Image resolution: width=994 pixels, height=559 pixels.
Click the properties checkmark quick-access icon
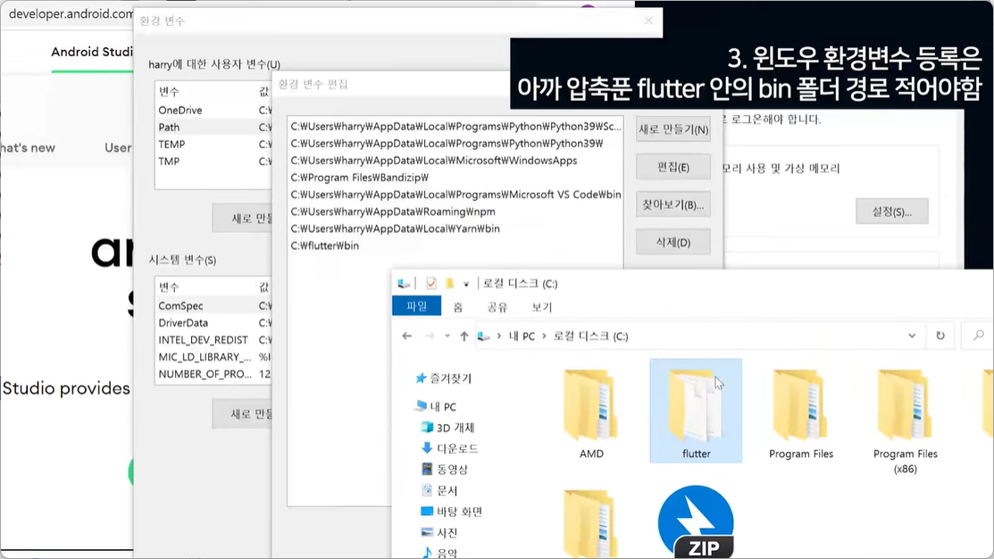click(x=431, y=283)
